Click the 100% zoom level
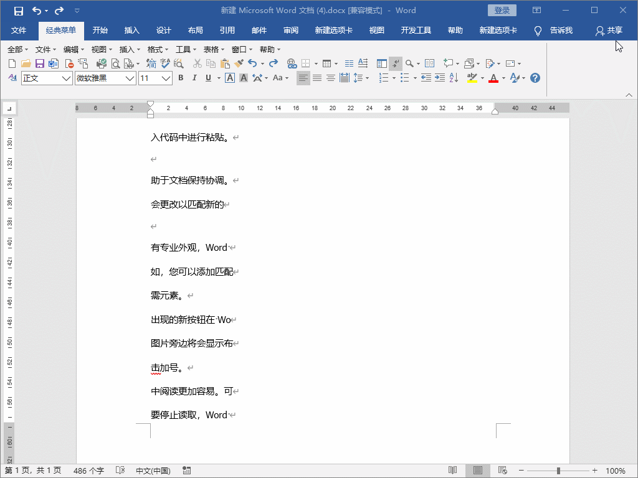Viewport: 638px width, 478px height. coord(615,471)
